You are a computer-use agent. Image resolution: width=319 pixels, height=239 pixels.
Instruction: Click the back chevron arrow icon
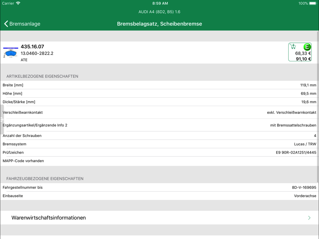click(x=6, y=24)
